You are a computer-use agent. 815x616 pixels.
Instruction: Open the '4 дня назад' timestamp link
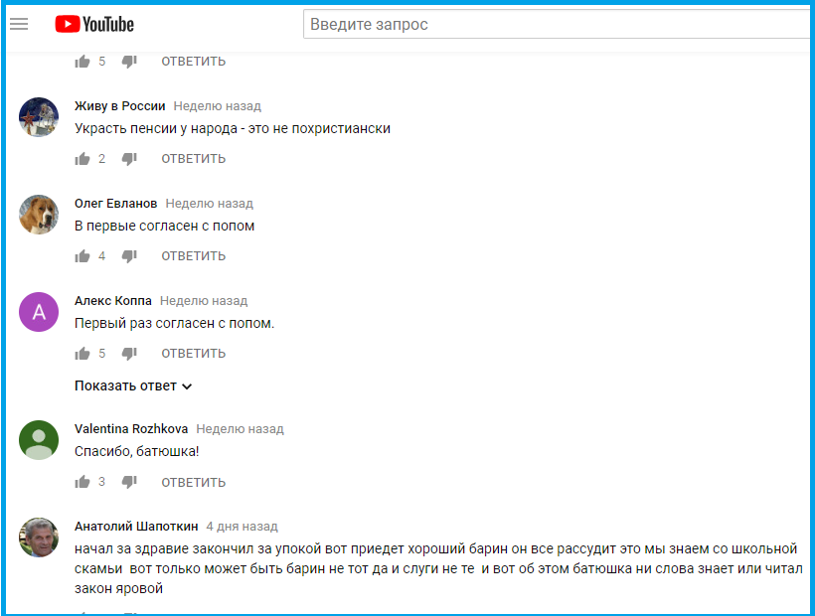(x=242, y=527)
